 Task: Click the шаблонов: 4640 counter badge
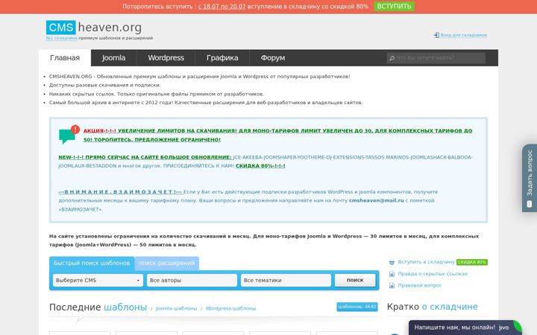[x=357, y=307]
